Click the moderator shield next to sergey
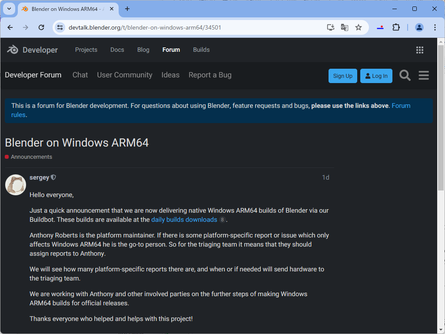The image size is (445, 334). coord(53,177)
